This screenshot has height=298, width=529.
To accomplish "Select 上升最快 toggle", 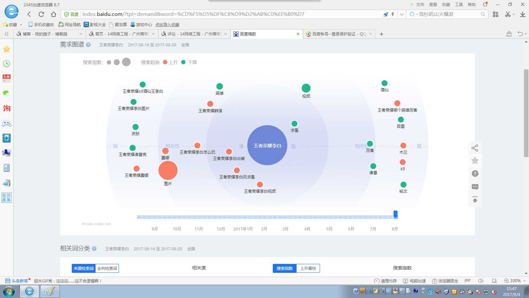I will tap(308, 268).
